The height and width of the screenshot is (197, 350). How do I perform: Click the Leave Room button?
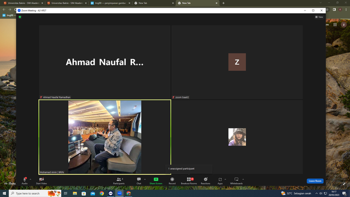pyautogui.click(x=315, y=181)
